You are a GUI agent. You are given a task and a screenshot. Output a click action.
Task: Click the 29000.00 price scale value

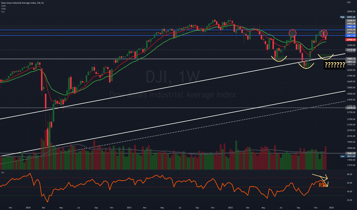point(351,65)
